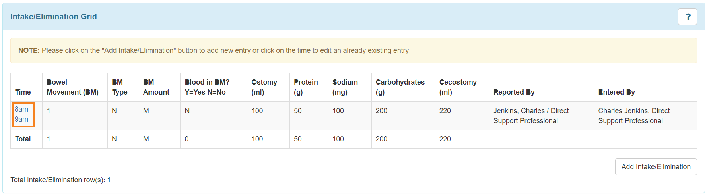Click the Carbohydrates (g) column header
The width and height of the screenshot is (707, 195).
400,87
